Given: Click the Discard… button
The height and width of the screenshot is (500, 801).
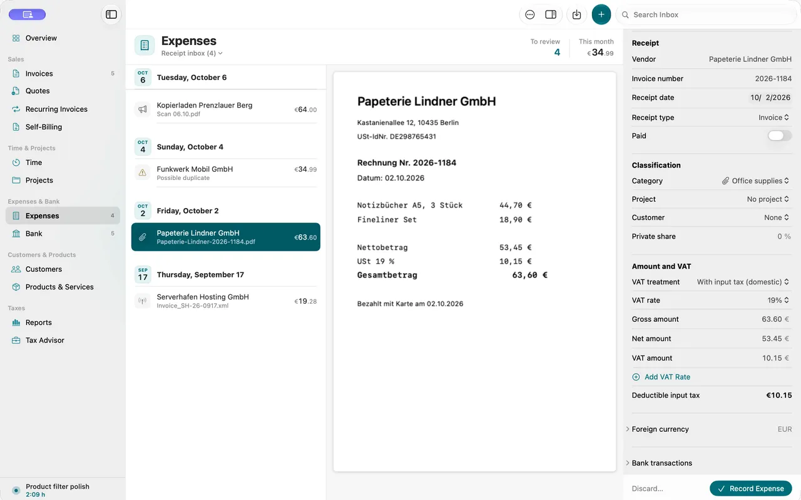Looking at the screenshot, I should (648, 489).
